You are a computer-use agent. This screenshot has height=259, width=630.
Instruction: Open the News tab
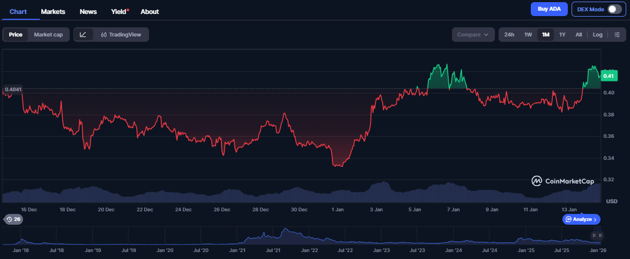tap(88, 12)
